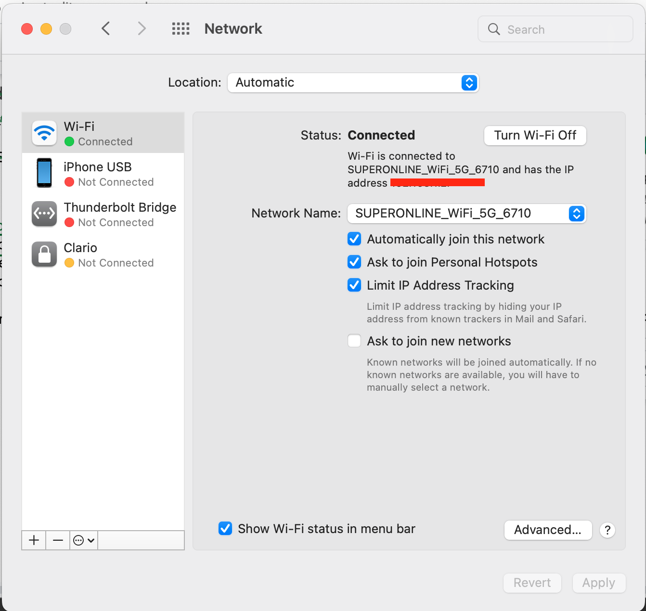The width and height of the screenshot is (646, 611).
Task: Click the Revert button
Action: pyautogui.click(x=532, y=583)
